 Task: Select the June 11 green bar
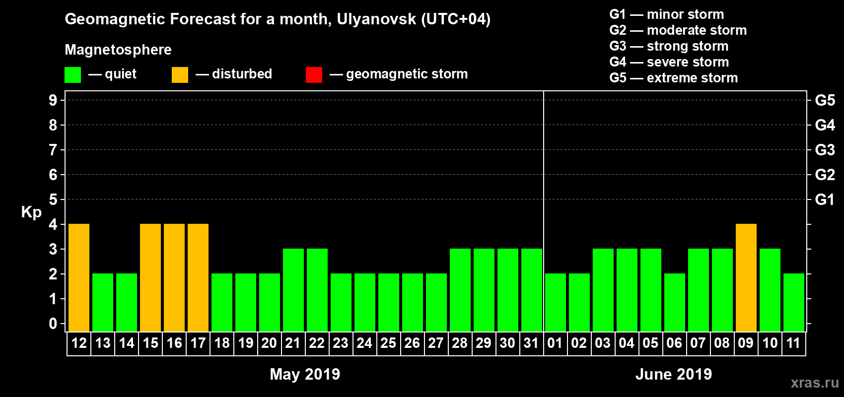[794, 302]
